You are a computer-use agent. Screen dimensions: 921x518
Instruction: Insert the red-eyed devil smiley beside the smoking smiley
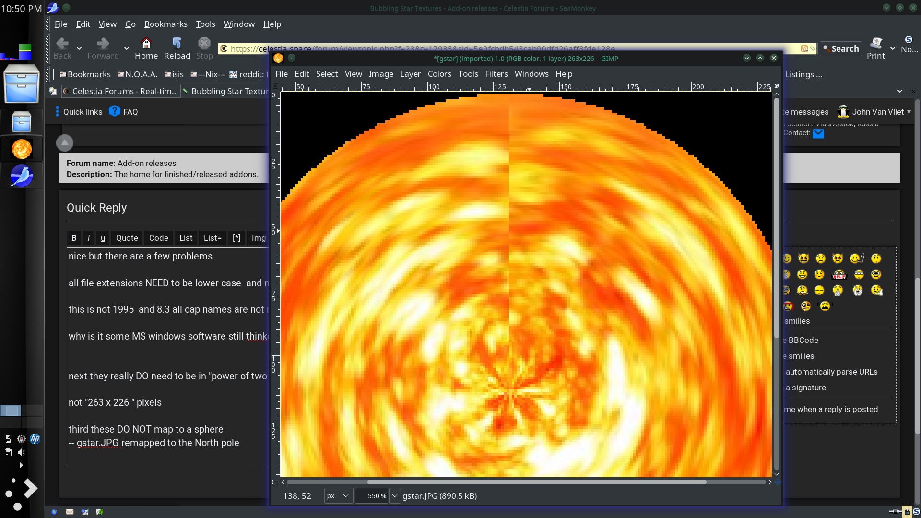tap(838, 259)
